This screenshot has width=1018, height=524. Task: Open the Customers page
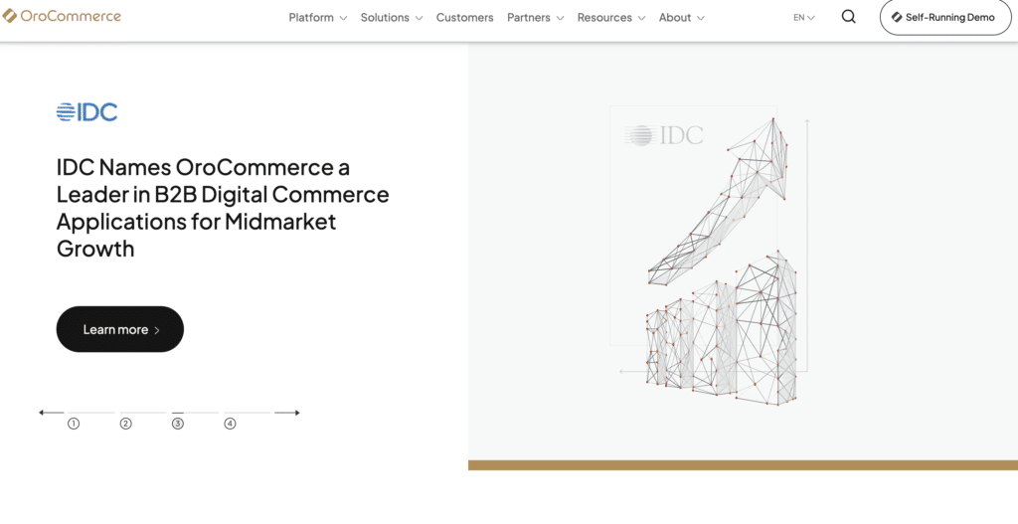pos(465,18)
